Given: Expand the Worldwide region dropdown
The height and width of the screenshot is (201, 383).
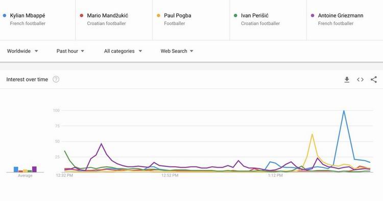Looking at the screenshot, I should [22, 51].
